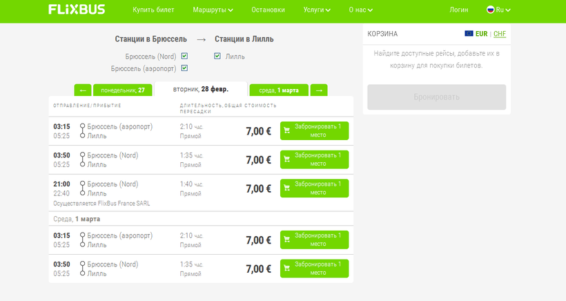Click the greyed Бронировать cart button
566x301 pixels.
click(x=436, y=97)
